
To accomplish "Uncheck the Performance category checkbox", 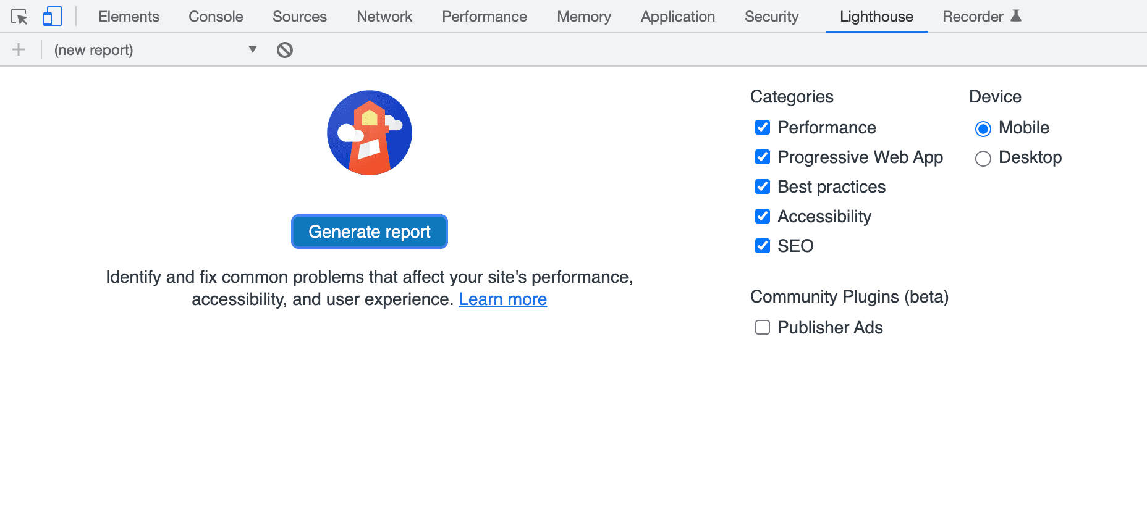I will click(763, 128).
